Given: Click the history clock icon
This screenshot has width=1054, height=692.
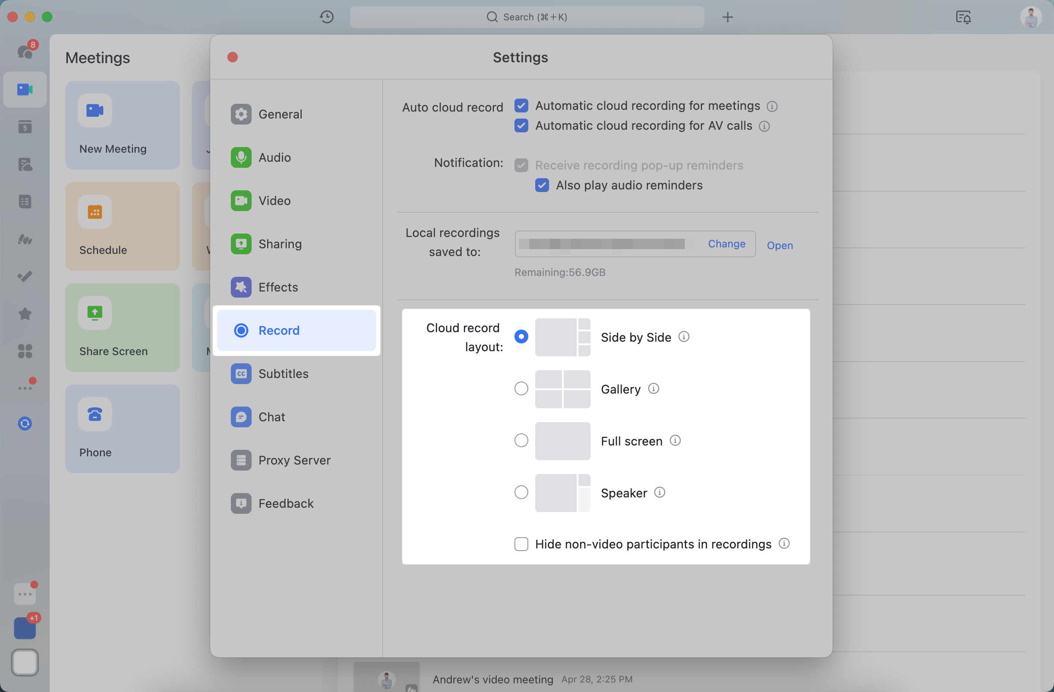Looking at the screenshot, I should point(326,17).
